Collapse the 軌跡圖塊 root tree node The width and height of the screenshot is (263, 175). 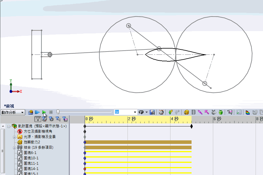(x=9, y=126)
